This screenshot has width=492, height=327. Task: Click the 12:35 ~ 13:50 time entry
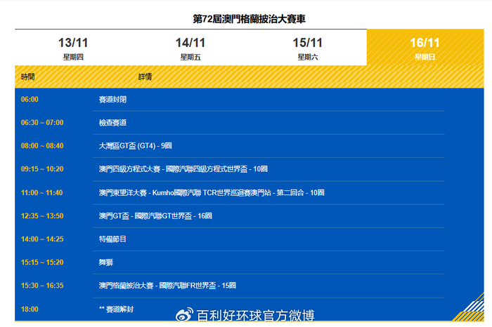(x=42, y=216)
